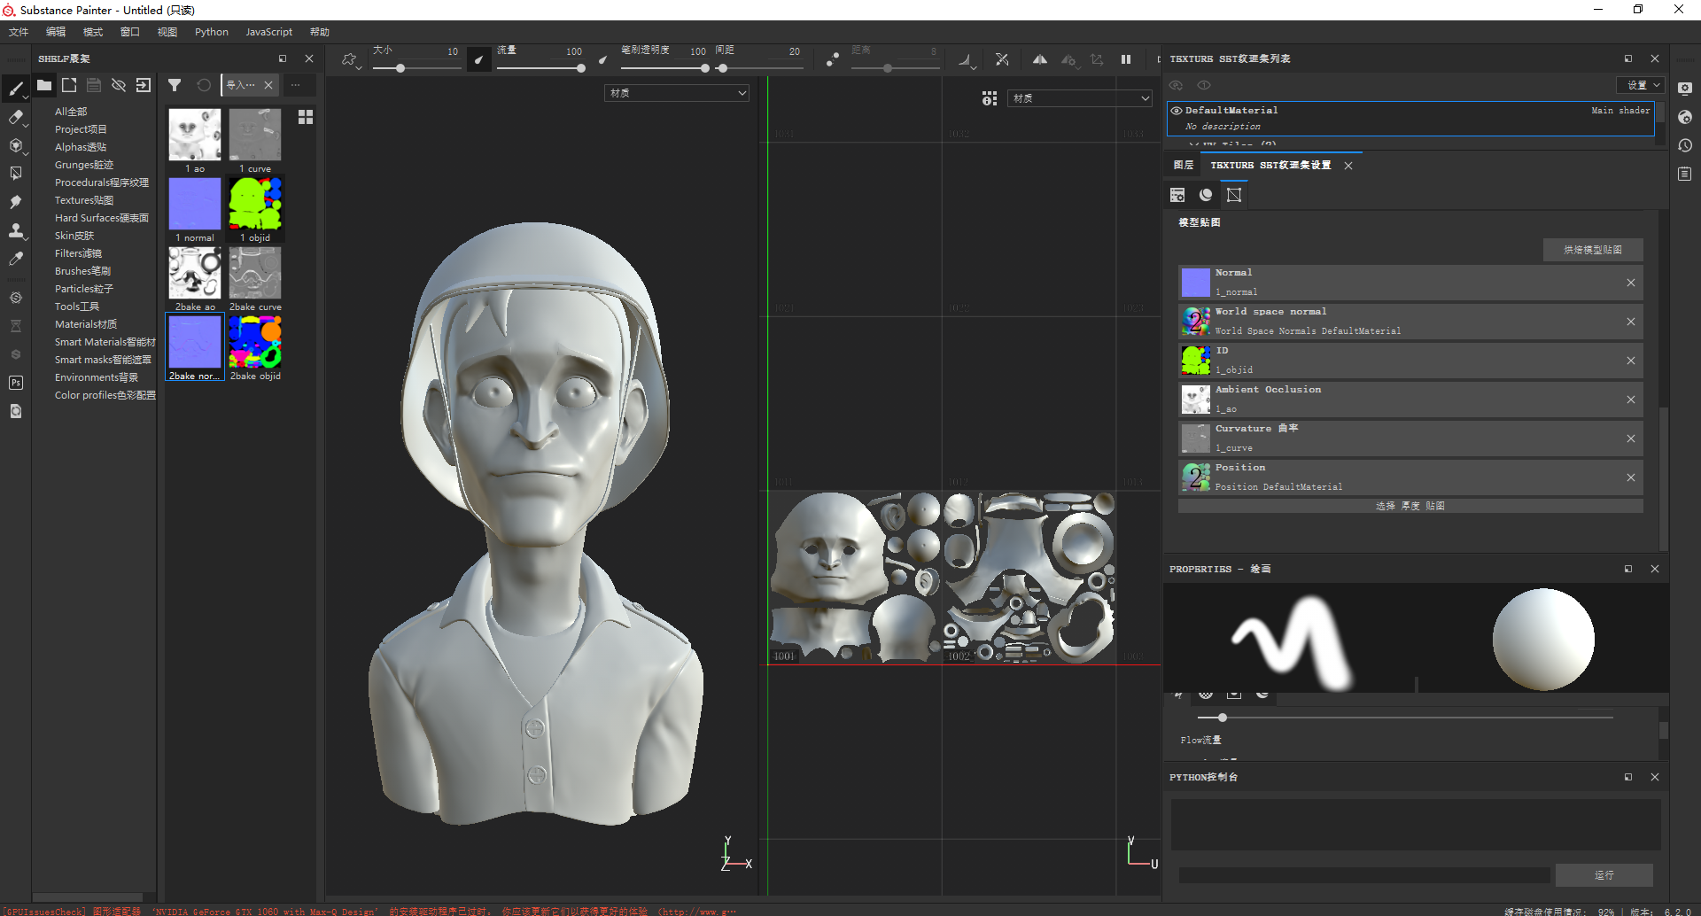Viewport: 1701px width, 916px height.
Task: Toggle DefaultMaterial visibility eye
Action: 1177,111
